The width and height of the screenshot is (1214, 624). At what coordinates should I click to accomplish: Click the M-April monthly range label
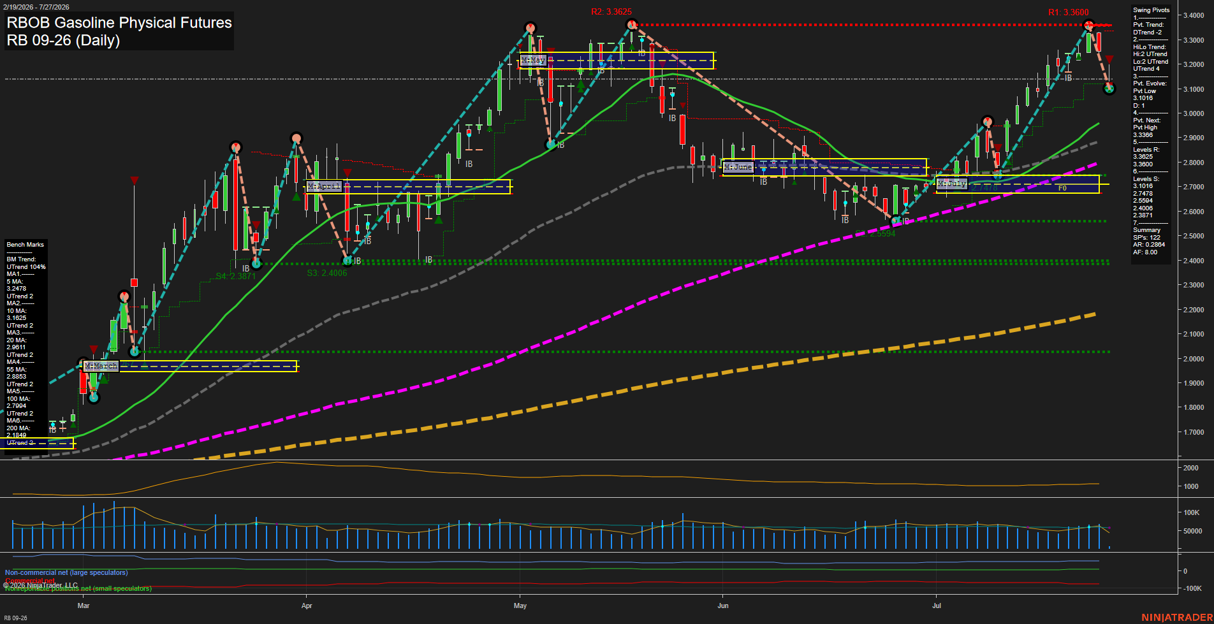[x=325, y=186]
